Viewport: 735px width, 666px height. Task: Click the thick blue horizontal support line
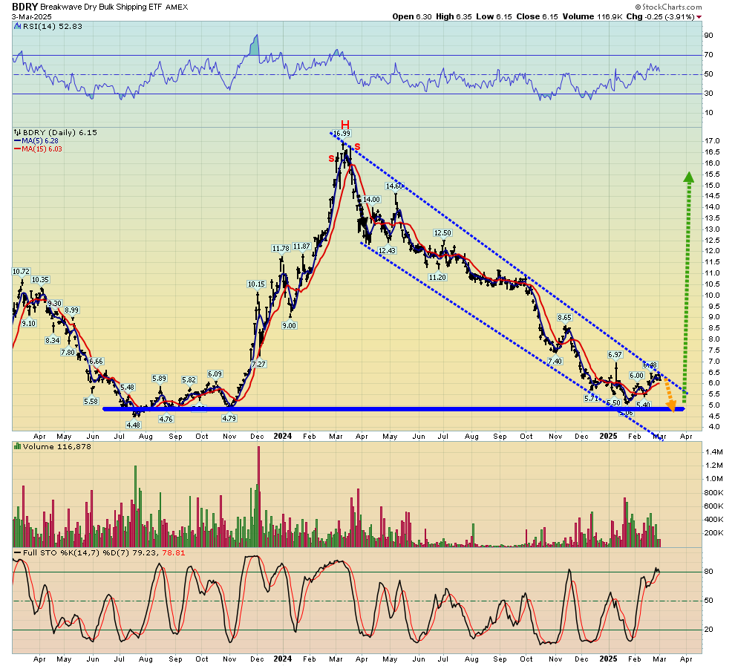(x=297, y=408)
